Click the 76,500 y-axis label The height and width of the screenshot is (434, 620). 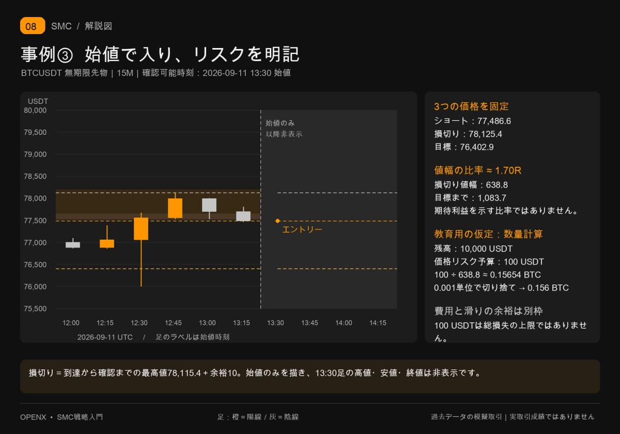[36, 265]
